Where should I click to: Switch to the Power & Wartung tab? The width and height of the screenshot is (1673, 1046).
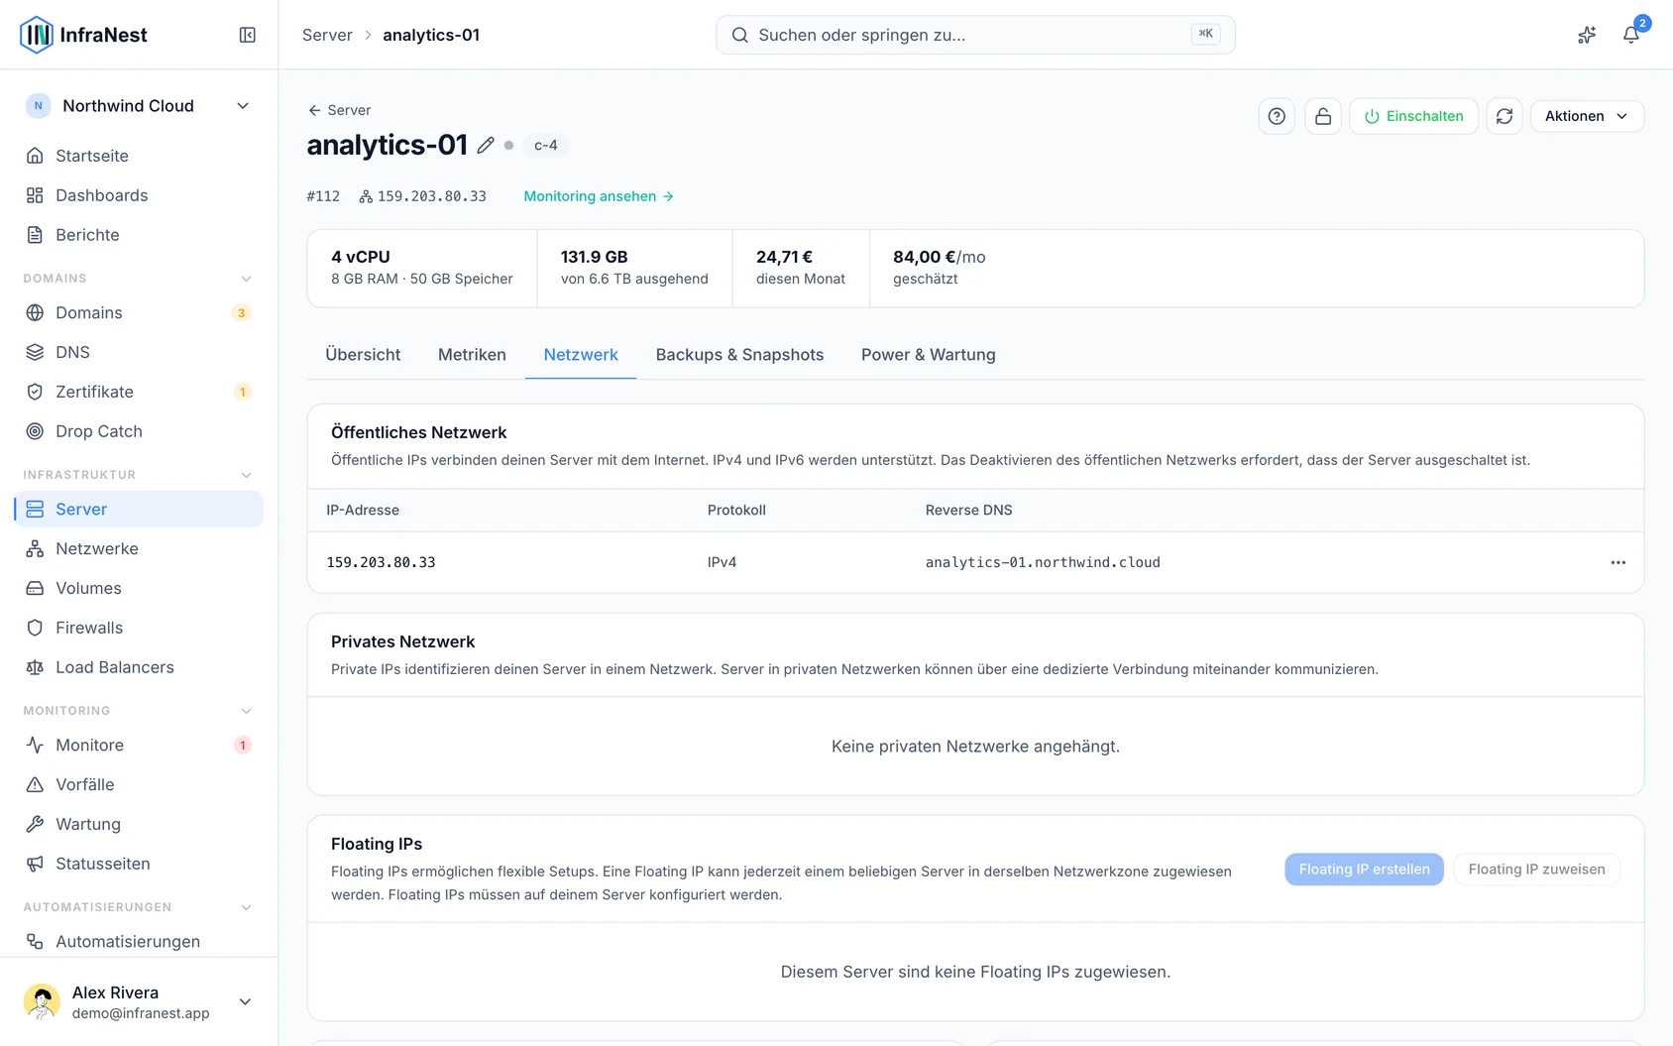929,355
